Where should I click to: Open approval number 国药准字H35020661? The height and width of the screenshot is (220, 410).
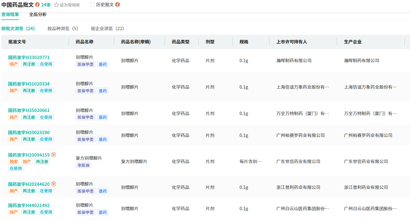[29, 110]
